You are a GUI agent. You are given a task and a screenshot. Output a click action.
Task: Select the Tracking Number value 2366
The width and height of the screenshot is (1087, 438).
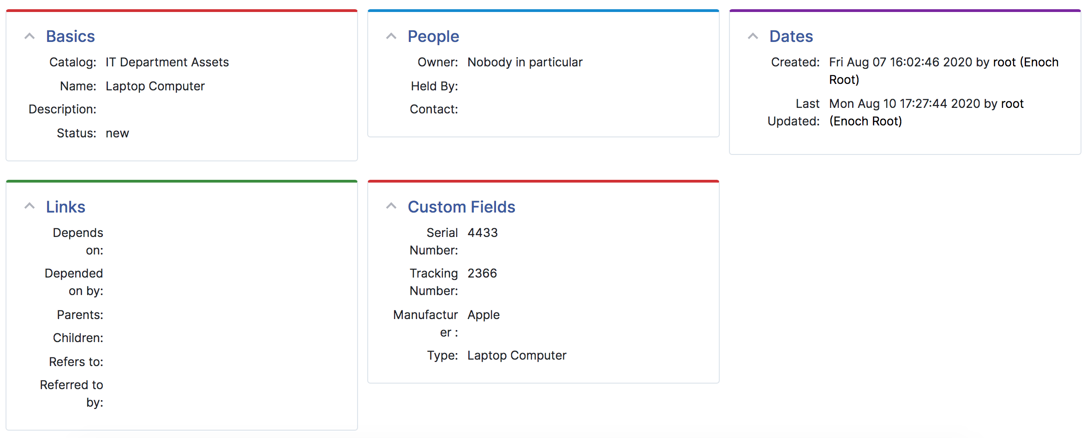click(x=482, y=273)
